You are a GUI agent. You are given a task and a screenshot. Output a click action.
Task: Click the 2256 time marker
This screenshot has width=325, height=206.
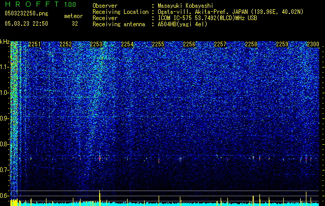point(189,44)
